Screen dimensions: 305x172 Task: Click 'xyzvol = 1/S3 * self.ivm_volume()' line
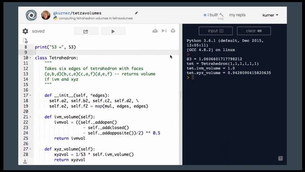point(94,154)
